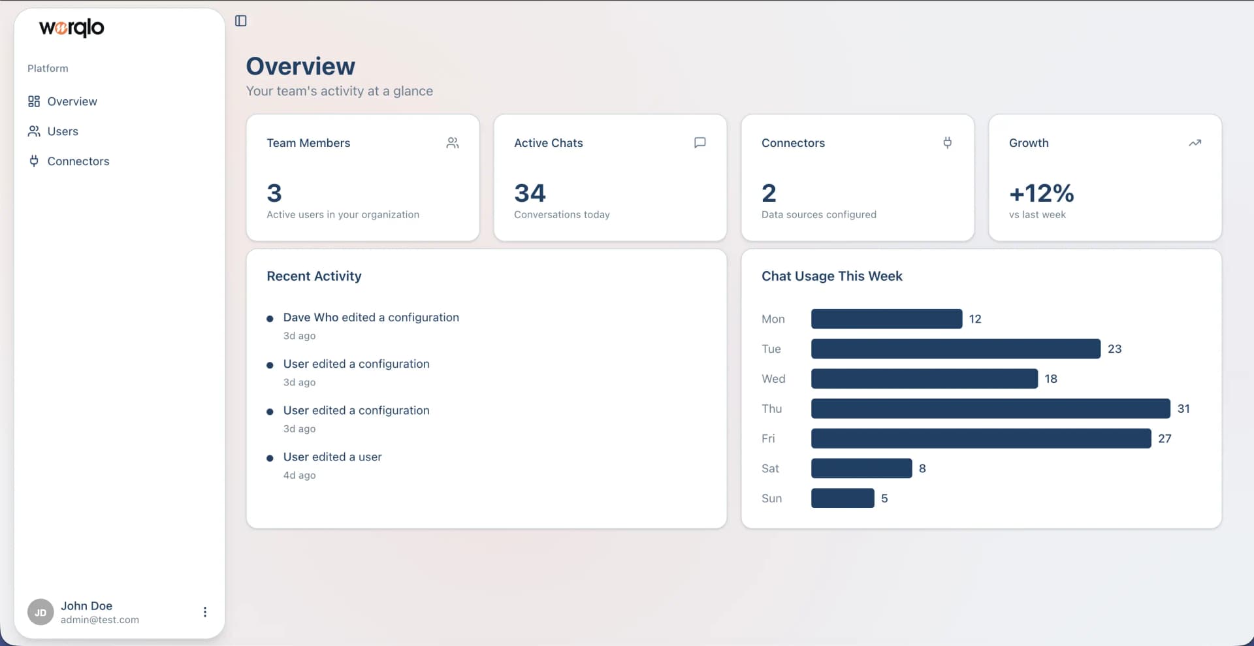Switch to the Connectors section
The height and width of the screenshot is (646, 1254).
click(78, 161)
